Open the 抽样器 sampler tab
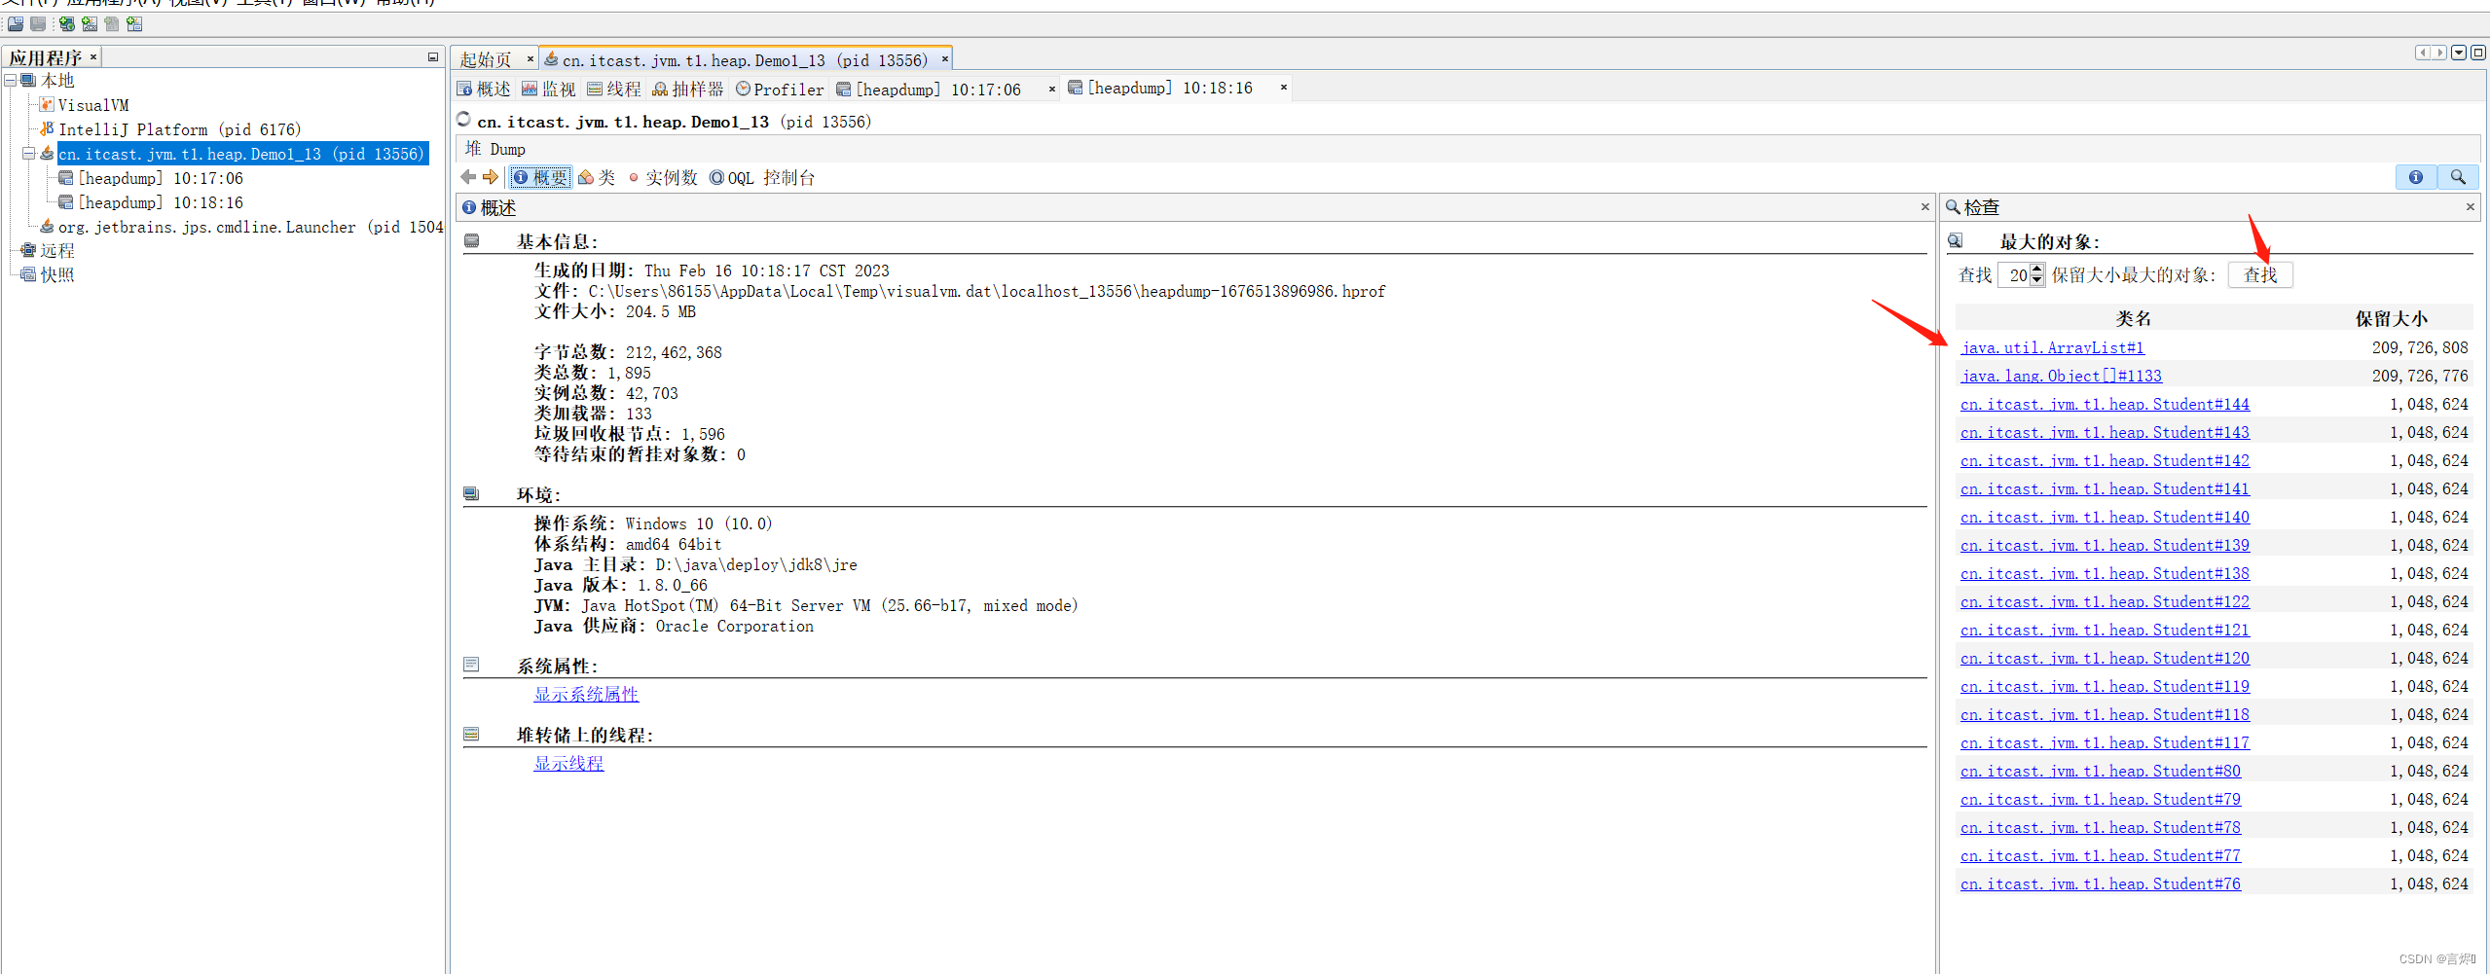The image size is (2490, 974). (x=688, y=89)
